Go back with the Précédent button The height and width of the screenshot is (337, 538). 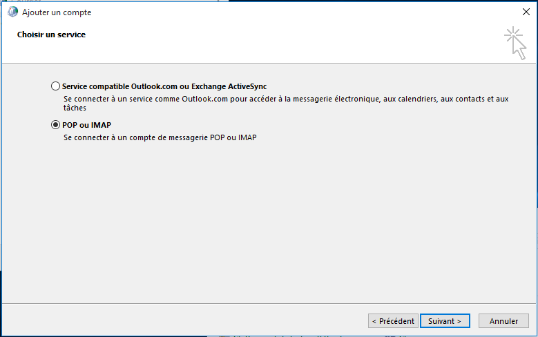point(393,321)
